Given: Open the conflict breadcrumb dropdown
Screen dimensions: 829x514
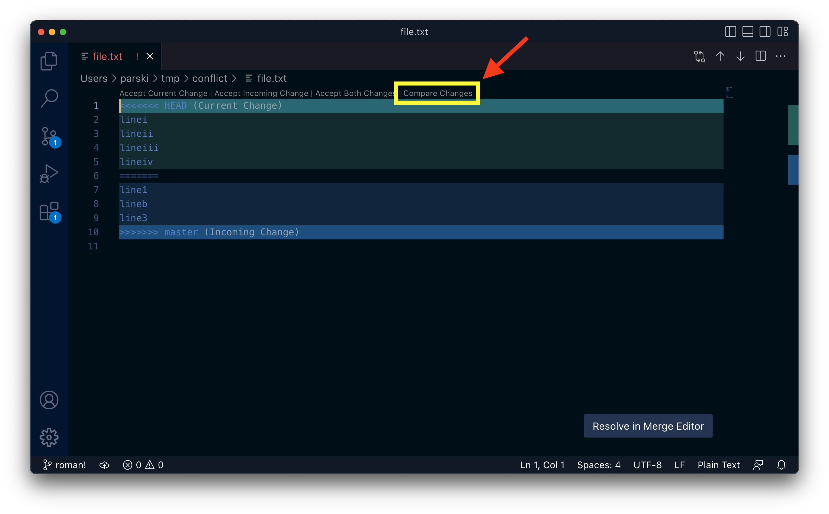Looking at the screenshot, I should [210, 78].
